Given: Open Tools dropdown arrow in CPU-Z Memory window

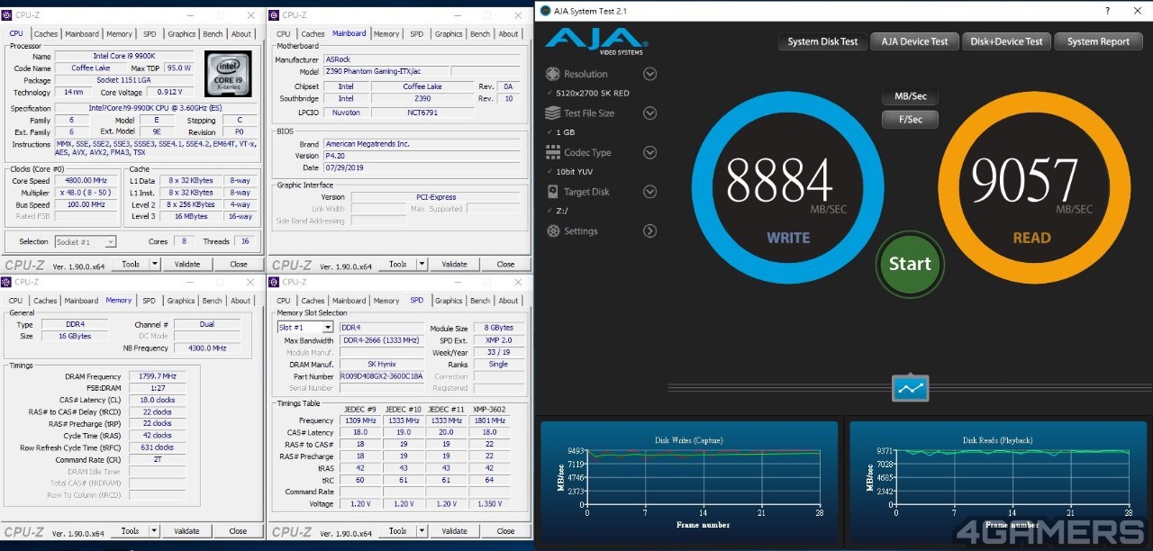Looking at the screenshot, I should [x=152, y=531].
